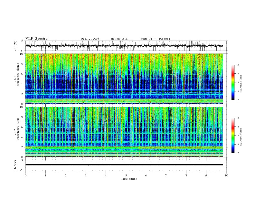
Task: Click the "-3" label on ch.1 colorbar
Action: pos(238,65)
